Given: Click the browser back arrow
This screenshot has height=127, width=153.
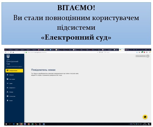Looking at the screenshot, I should click(6, 52).
